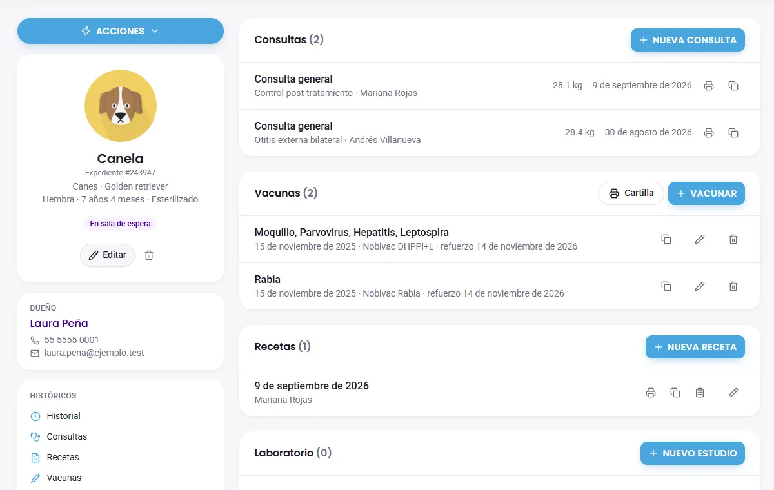The image size is (774, 490).
Task: Click phone number 55 5555 0001
Action: tap(72, 340)
